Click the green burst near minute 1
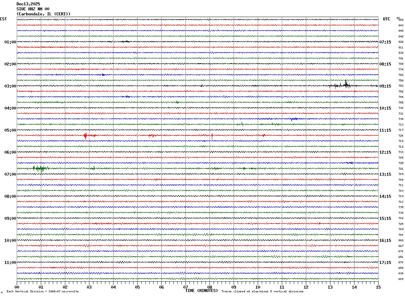405x296 pixels. [x=39, y=168]
